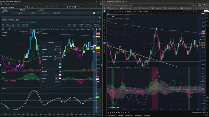Open the Studies dropdown on E*TRADE chart
209x117 pixels.
[x=83, y=29]
